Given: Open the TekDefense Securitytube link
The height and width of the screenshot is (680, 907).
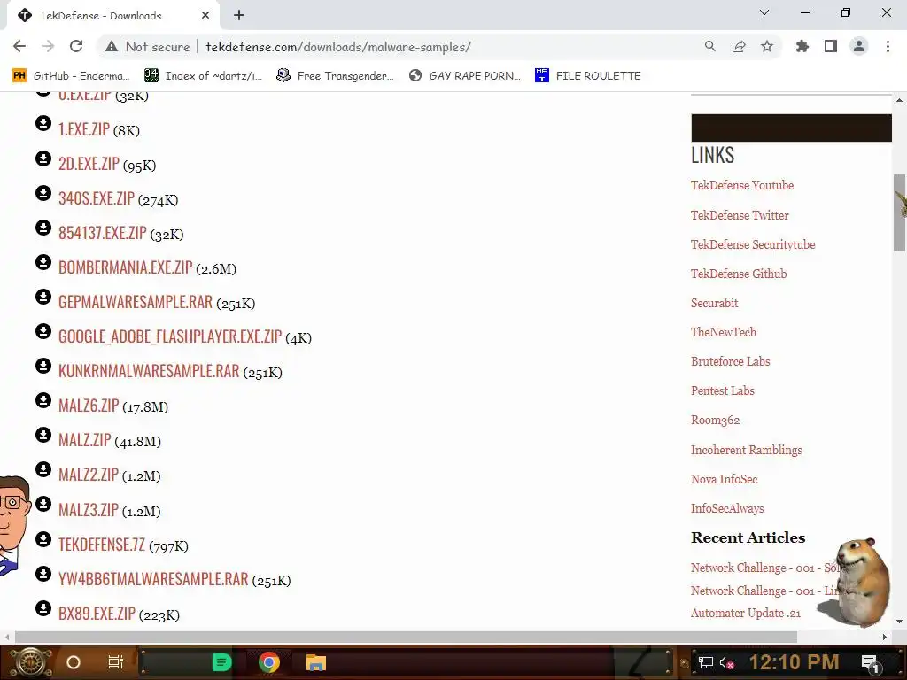Looking at the screenshot, I should pyautogui.click(x=753, y=244).
